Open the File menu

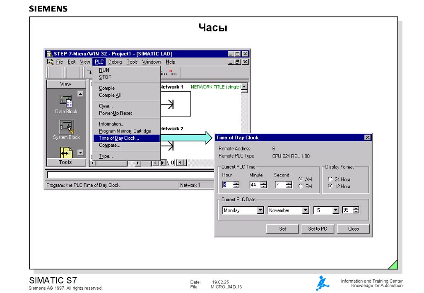click(x=60, y=62)
